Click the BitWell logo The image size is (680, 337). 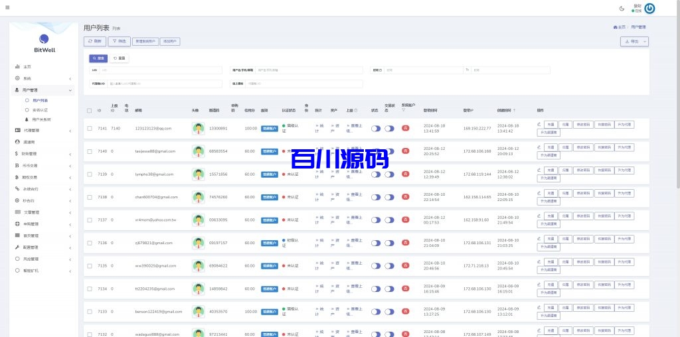(44, 43)
